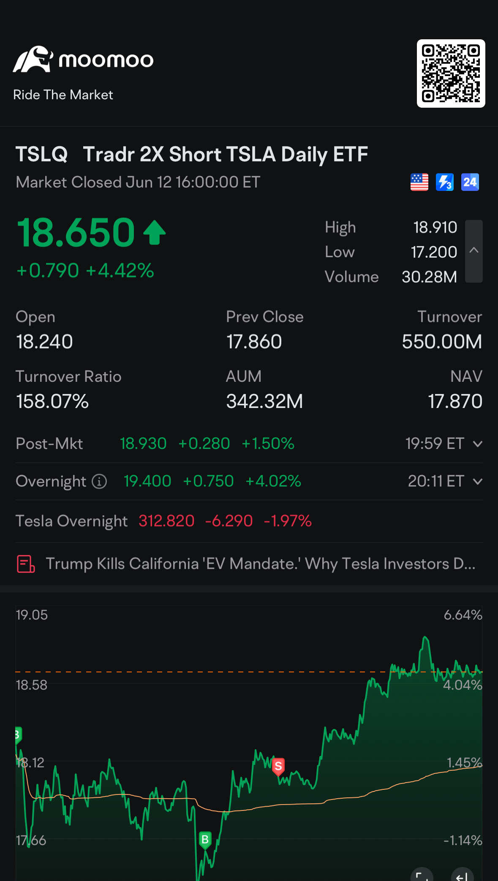Open the Overnight info icon

pyautogui.click(x=99, y=481)
